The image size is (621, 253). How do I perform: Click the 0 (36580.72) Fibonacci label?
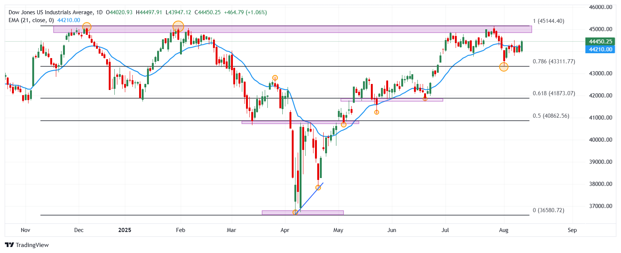549,210
